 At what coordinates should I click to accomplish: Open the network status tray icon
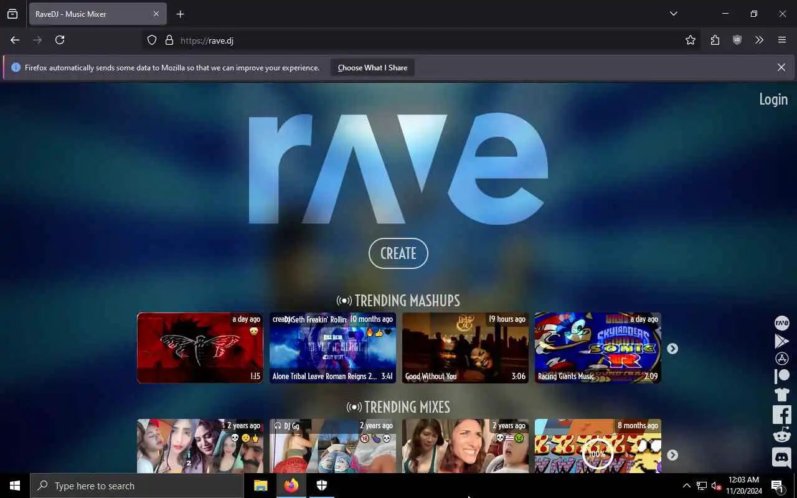pos(702,486)
